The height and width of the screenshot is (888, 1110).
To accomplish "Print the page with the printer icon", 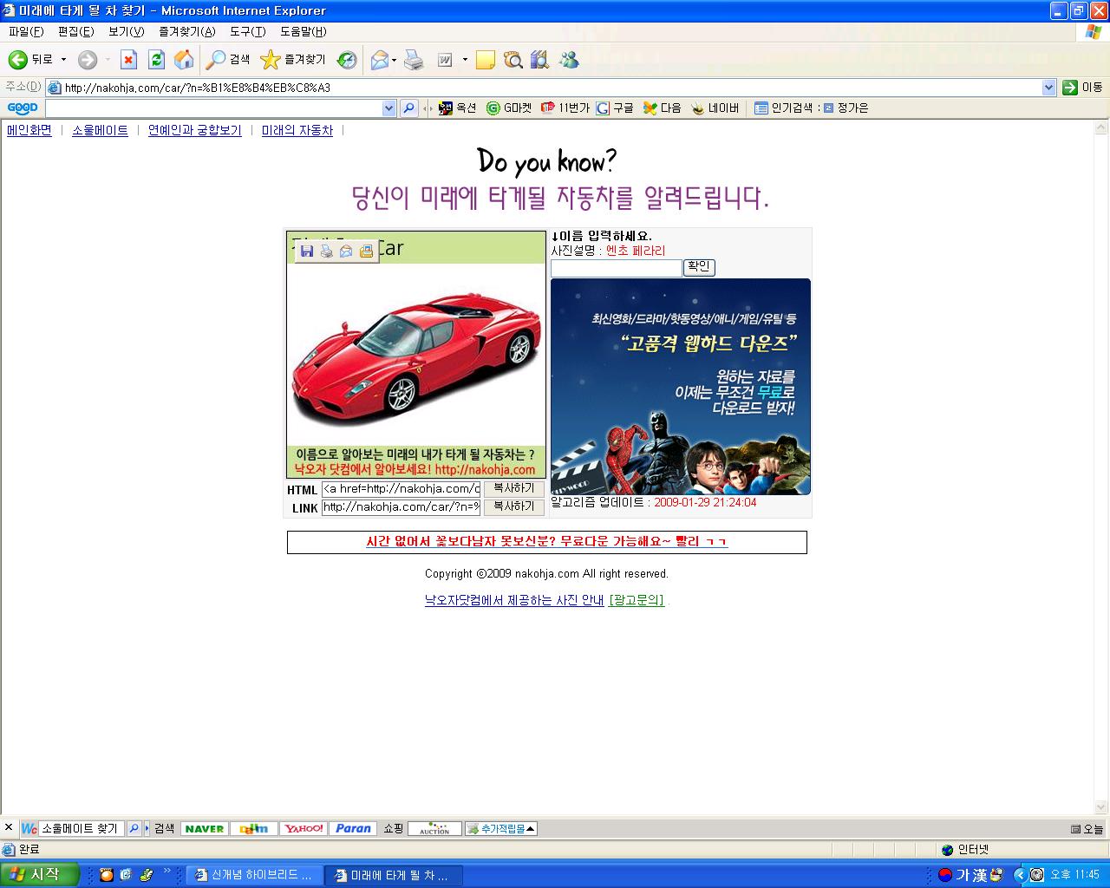I will (414, 60).
